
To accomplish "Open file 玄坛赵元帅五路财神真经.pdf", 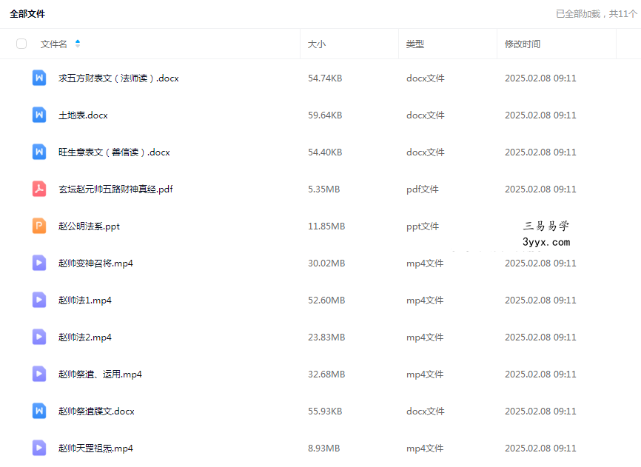I will 115,189.
